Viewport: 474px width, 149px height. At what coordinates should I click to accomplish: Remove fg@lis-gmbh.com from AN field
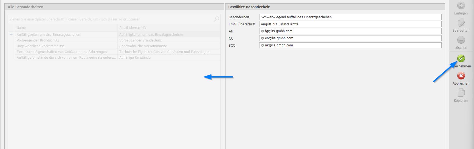(x=263, y=31)
